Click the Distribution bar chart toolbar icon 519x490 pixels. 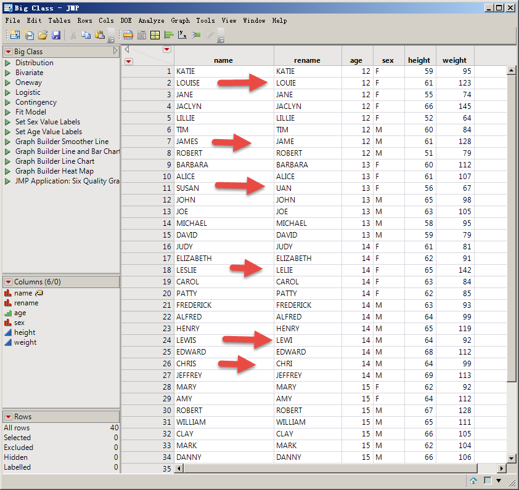[169, 35]
